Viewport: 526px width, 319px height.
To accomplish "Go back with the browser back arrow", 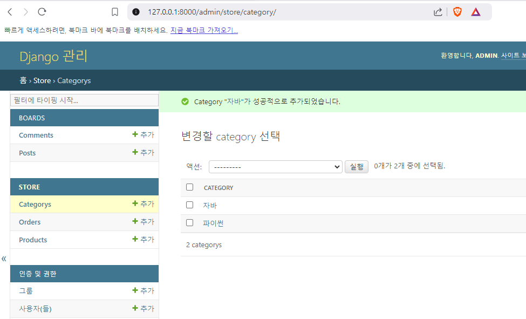I will 10,12.
